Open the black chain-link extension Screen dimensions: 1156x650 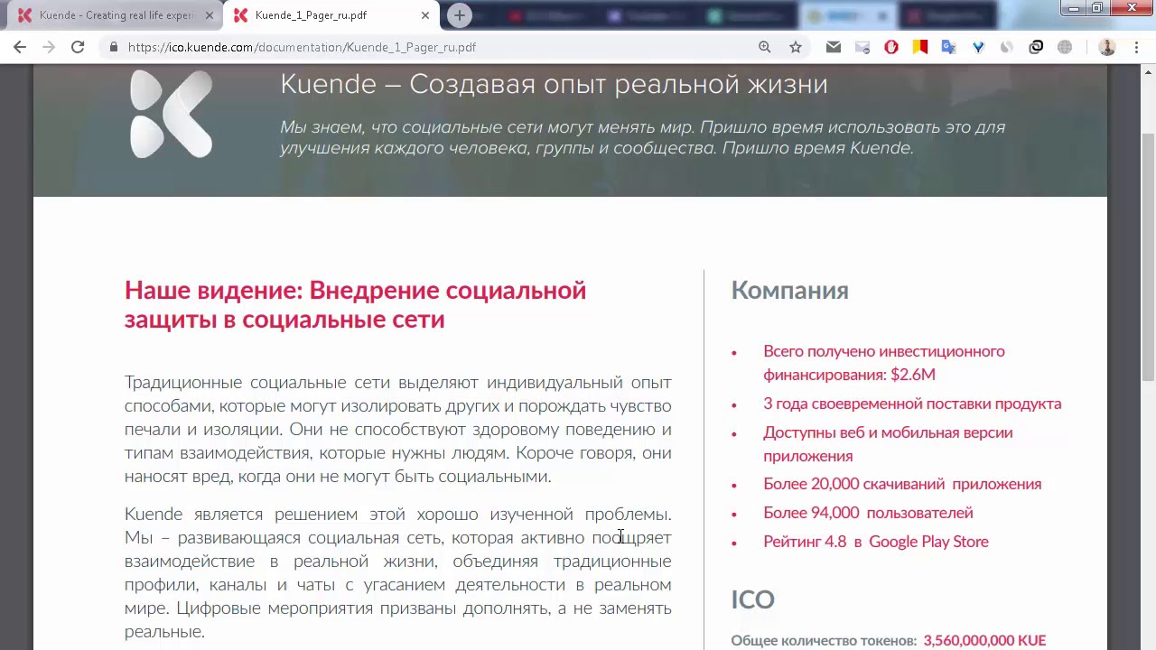(1036, 47)
